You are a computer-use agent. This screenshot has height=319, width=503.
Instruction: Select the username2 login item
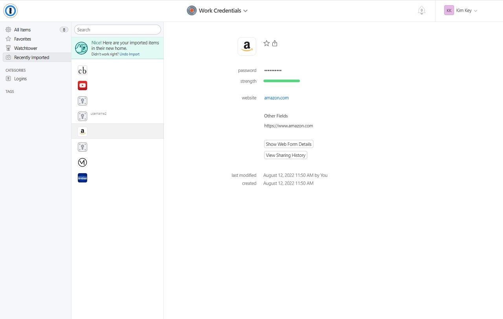pyautogui.click(x=117, y=116)
